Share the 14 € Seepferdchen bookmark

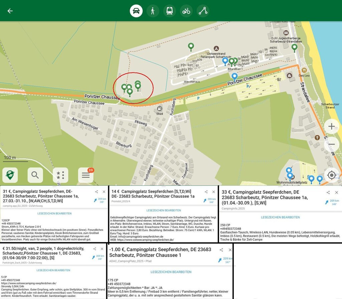pos(206,192)
